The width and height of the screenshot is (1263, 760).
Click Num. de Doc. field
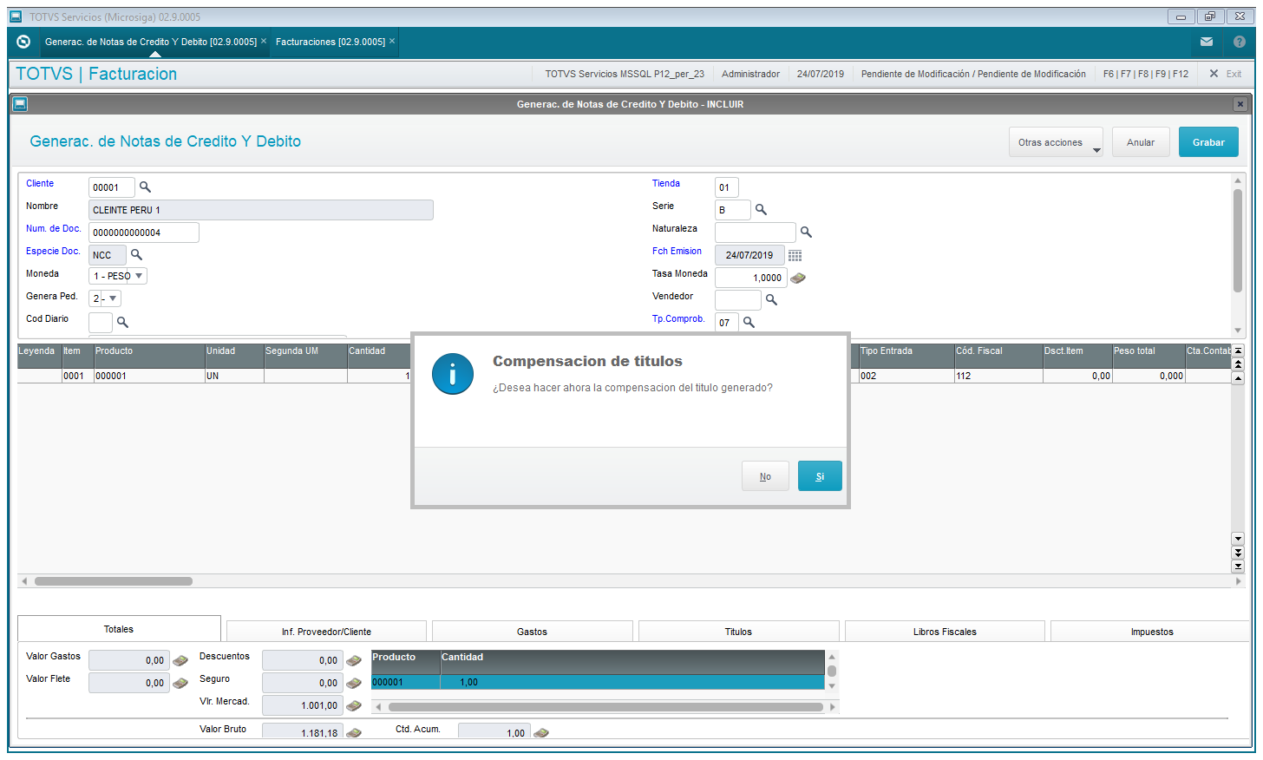pos(143,233)
